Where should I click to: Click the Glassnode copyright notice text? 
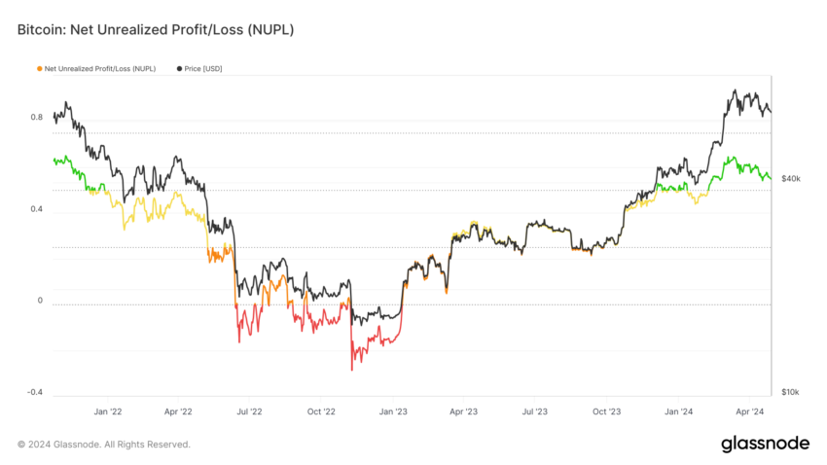(x=104, y=445)
